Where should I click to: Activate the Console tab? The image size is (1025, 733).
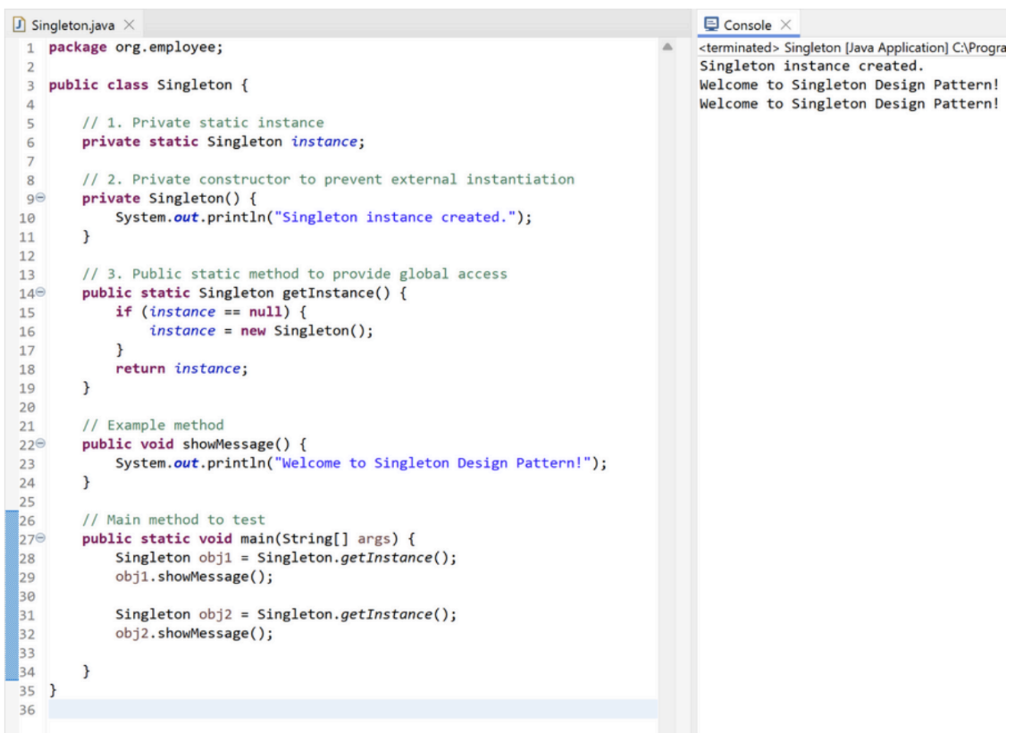pyautogui.click(x=746, y=25)
